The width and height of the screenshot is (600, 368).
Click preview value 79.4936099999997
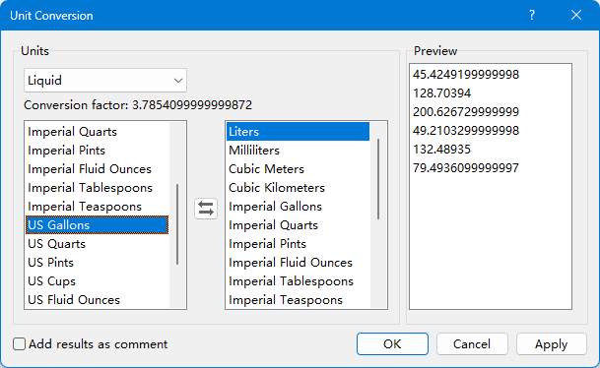click(x=466, y=167)
